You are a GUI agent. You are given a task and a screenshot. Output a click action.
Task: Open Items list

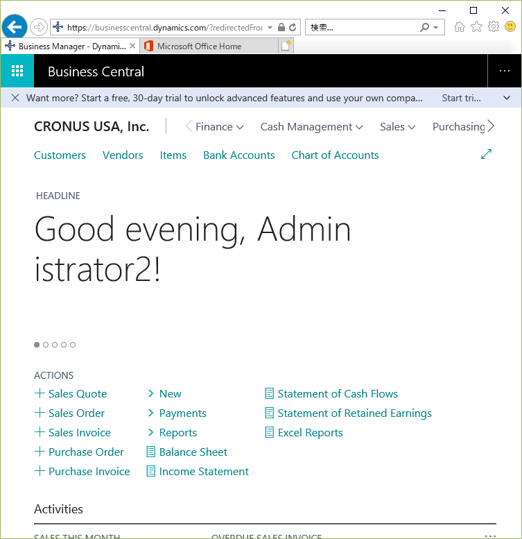[173, 155]
